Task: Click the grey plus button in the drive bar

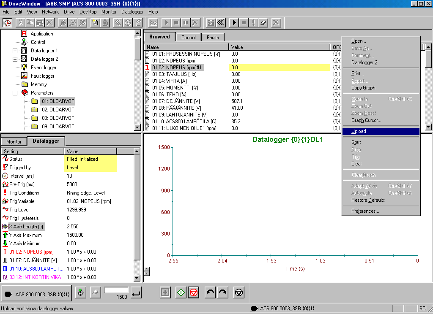Action: pos(165,292)
